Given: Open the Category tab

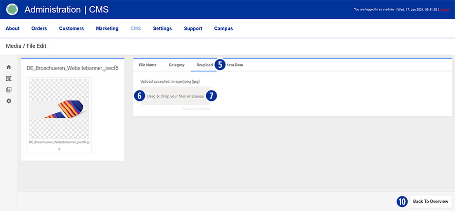Looking at the screenshot, I should [x=176, y=65].
